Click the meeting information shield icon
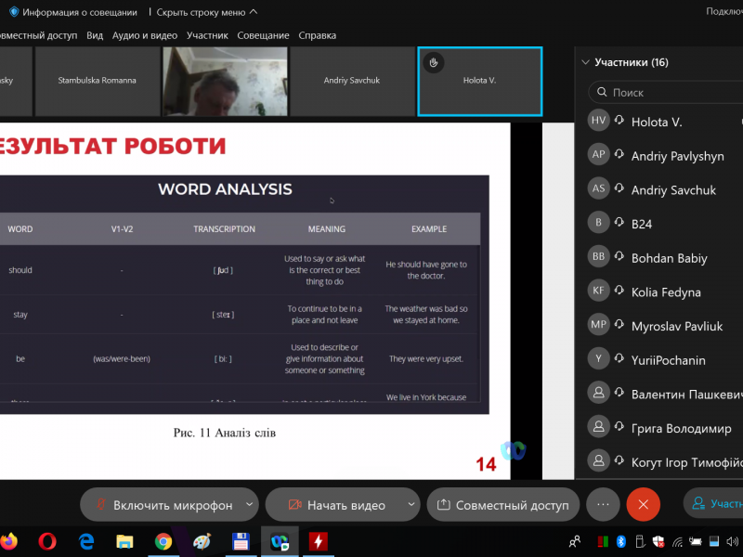This screenshot has width=743, height=557. [14, 12]
